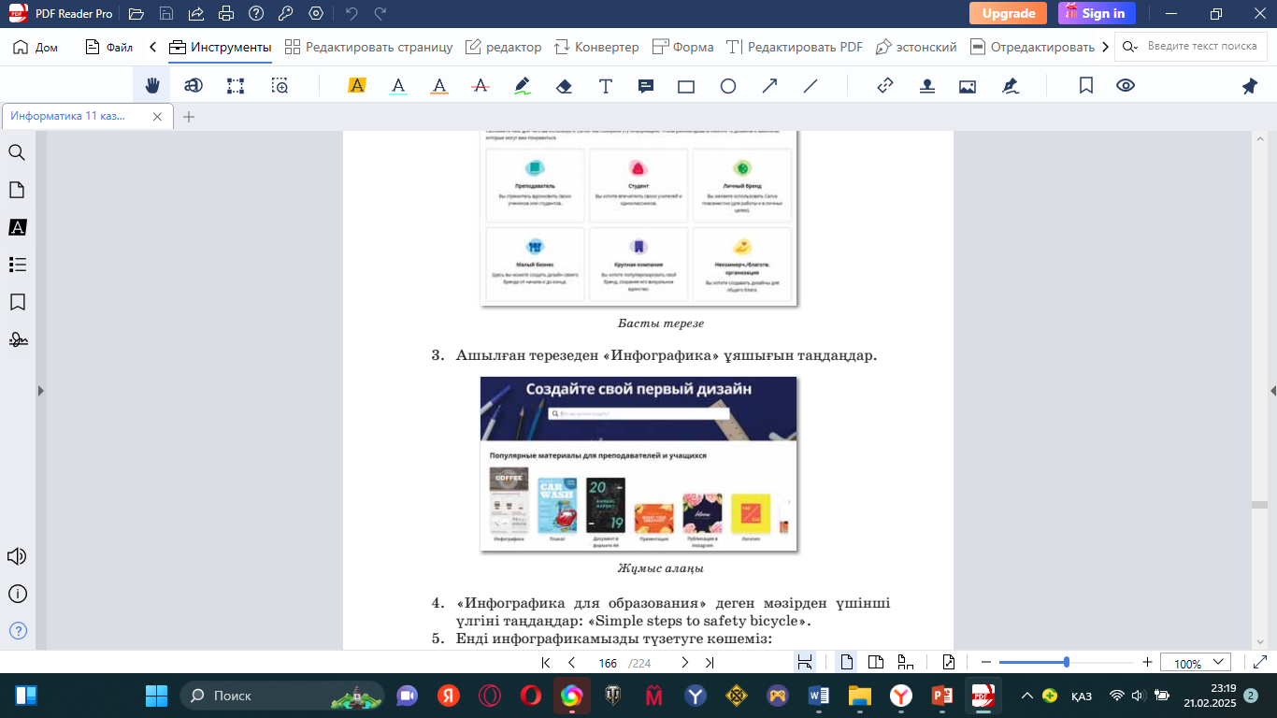This screenshot has height=718, width=1277.
Task: Choose the squiggly underline tool
Action: tap(439, 86)
